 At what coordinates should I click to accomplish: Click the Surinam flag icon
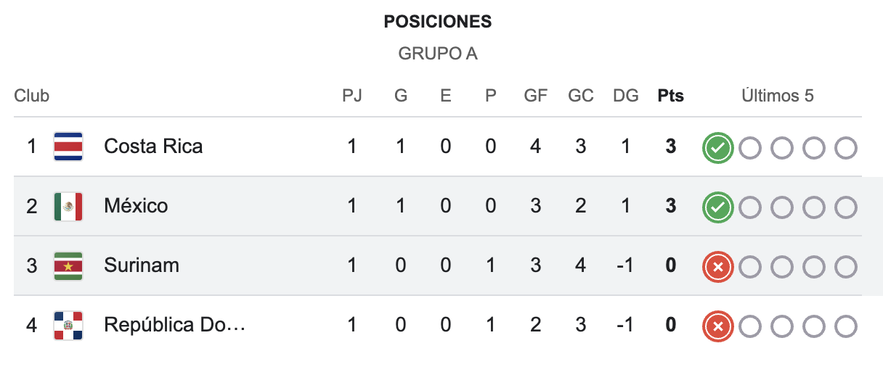pyautogui.click(x=68, y=266)
